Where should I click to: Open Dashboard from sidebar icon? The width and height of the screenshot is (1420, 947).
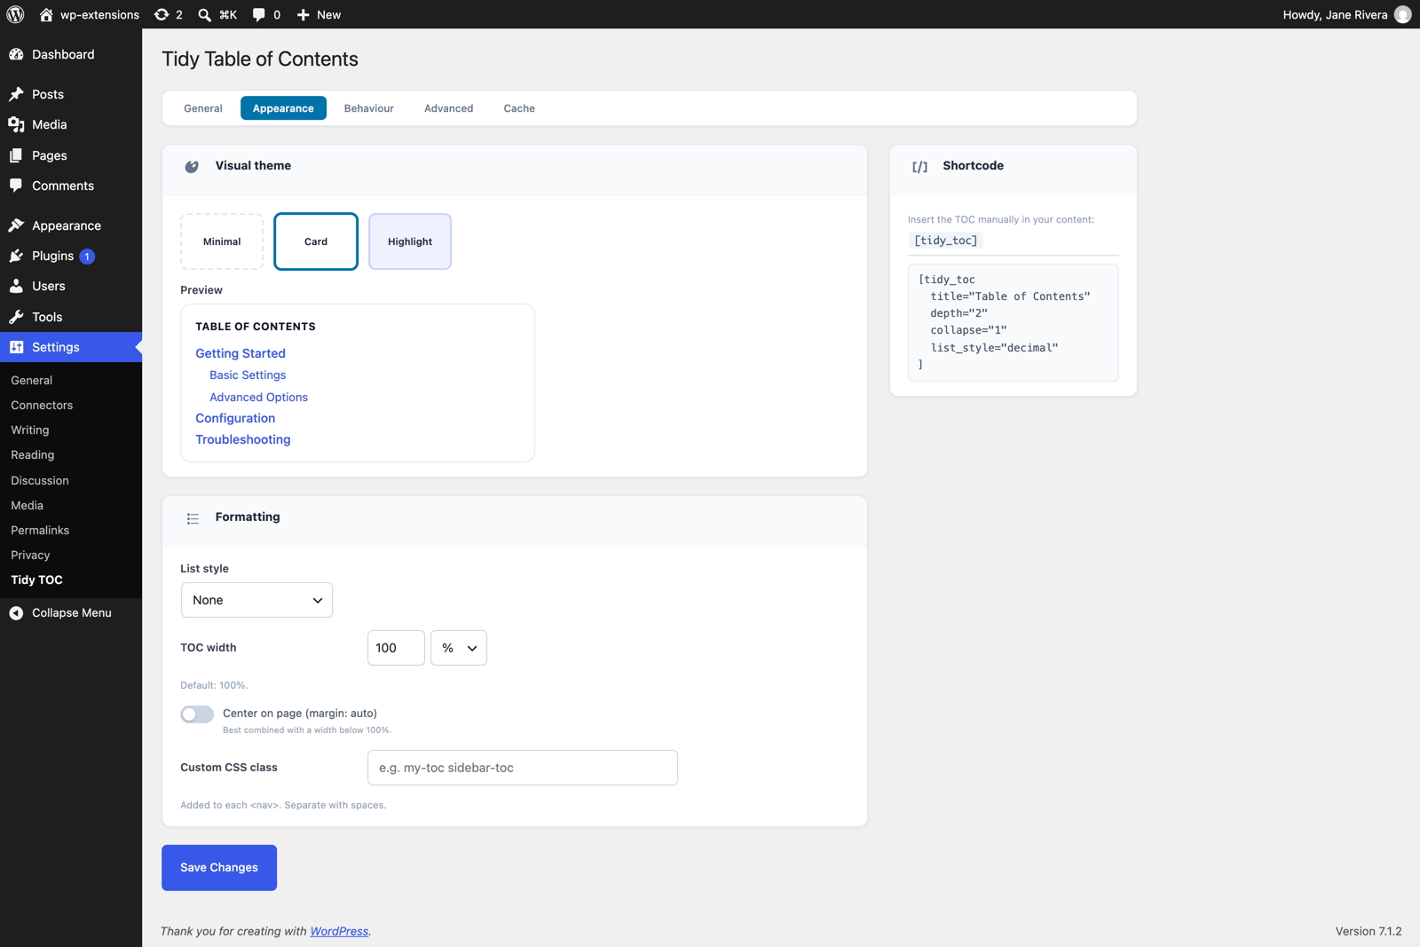[16, 54]
